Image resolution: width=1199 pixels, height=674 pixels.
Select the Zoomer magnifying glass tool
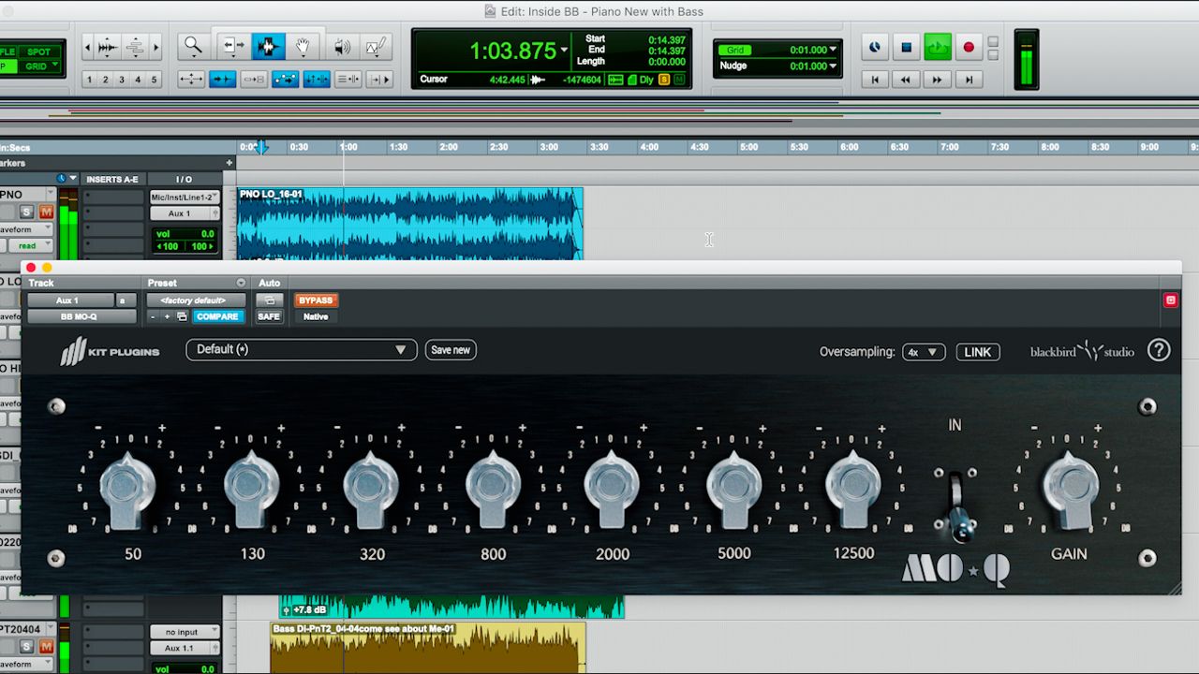tap(193, 46)
